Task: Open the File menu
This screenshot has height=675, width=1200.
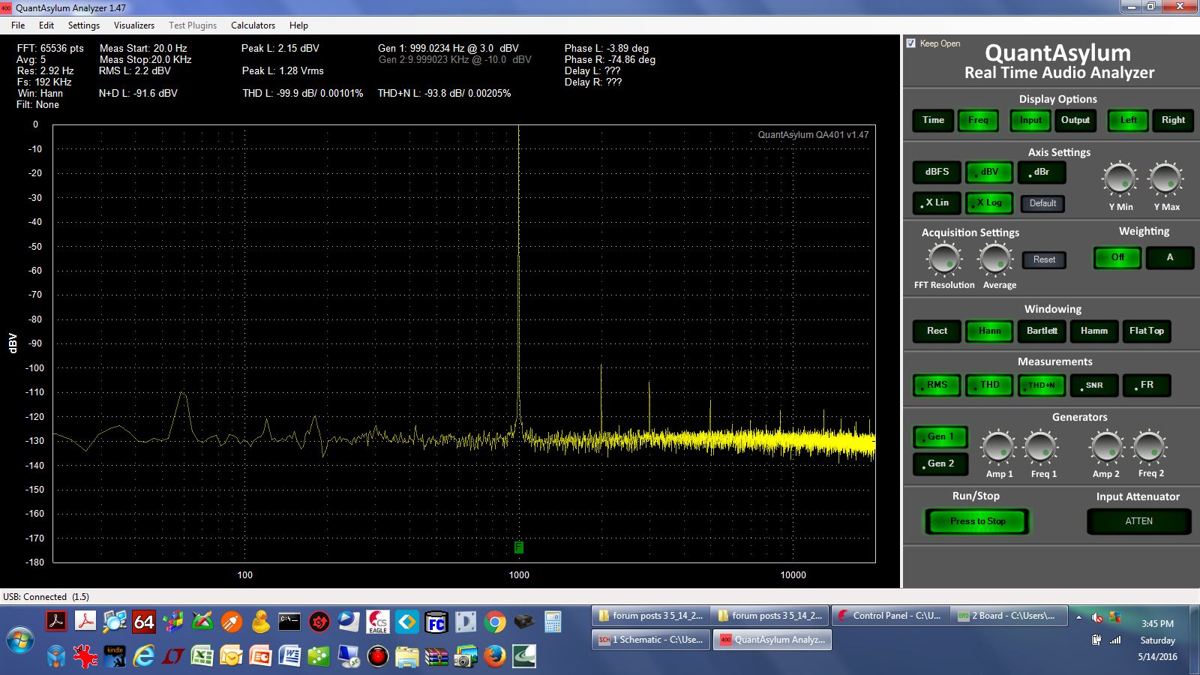Action: [18, 25]
